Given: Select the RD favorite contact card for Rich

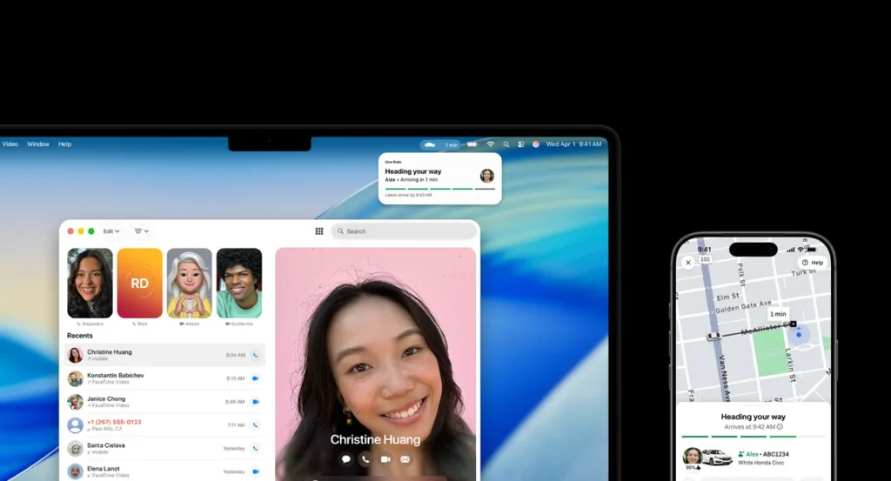Looking at the screenshot, I should click(140, 284).
